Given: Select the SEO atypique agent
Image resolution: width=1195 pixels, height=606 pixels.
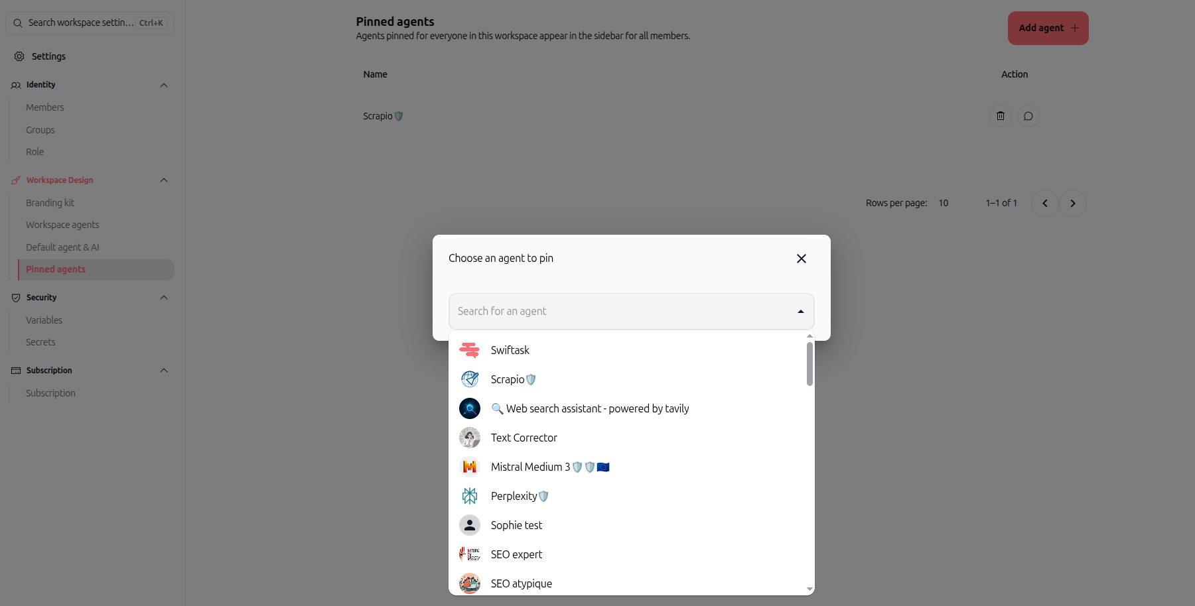Looking at the screenshot, I should (x=631, y=583).
